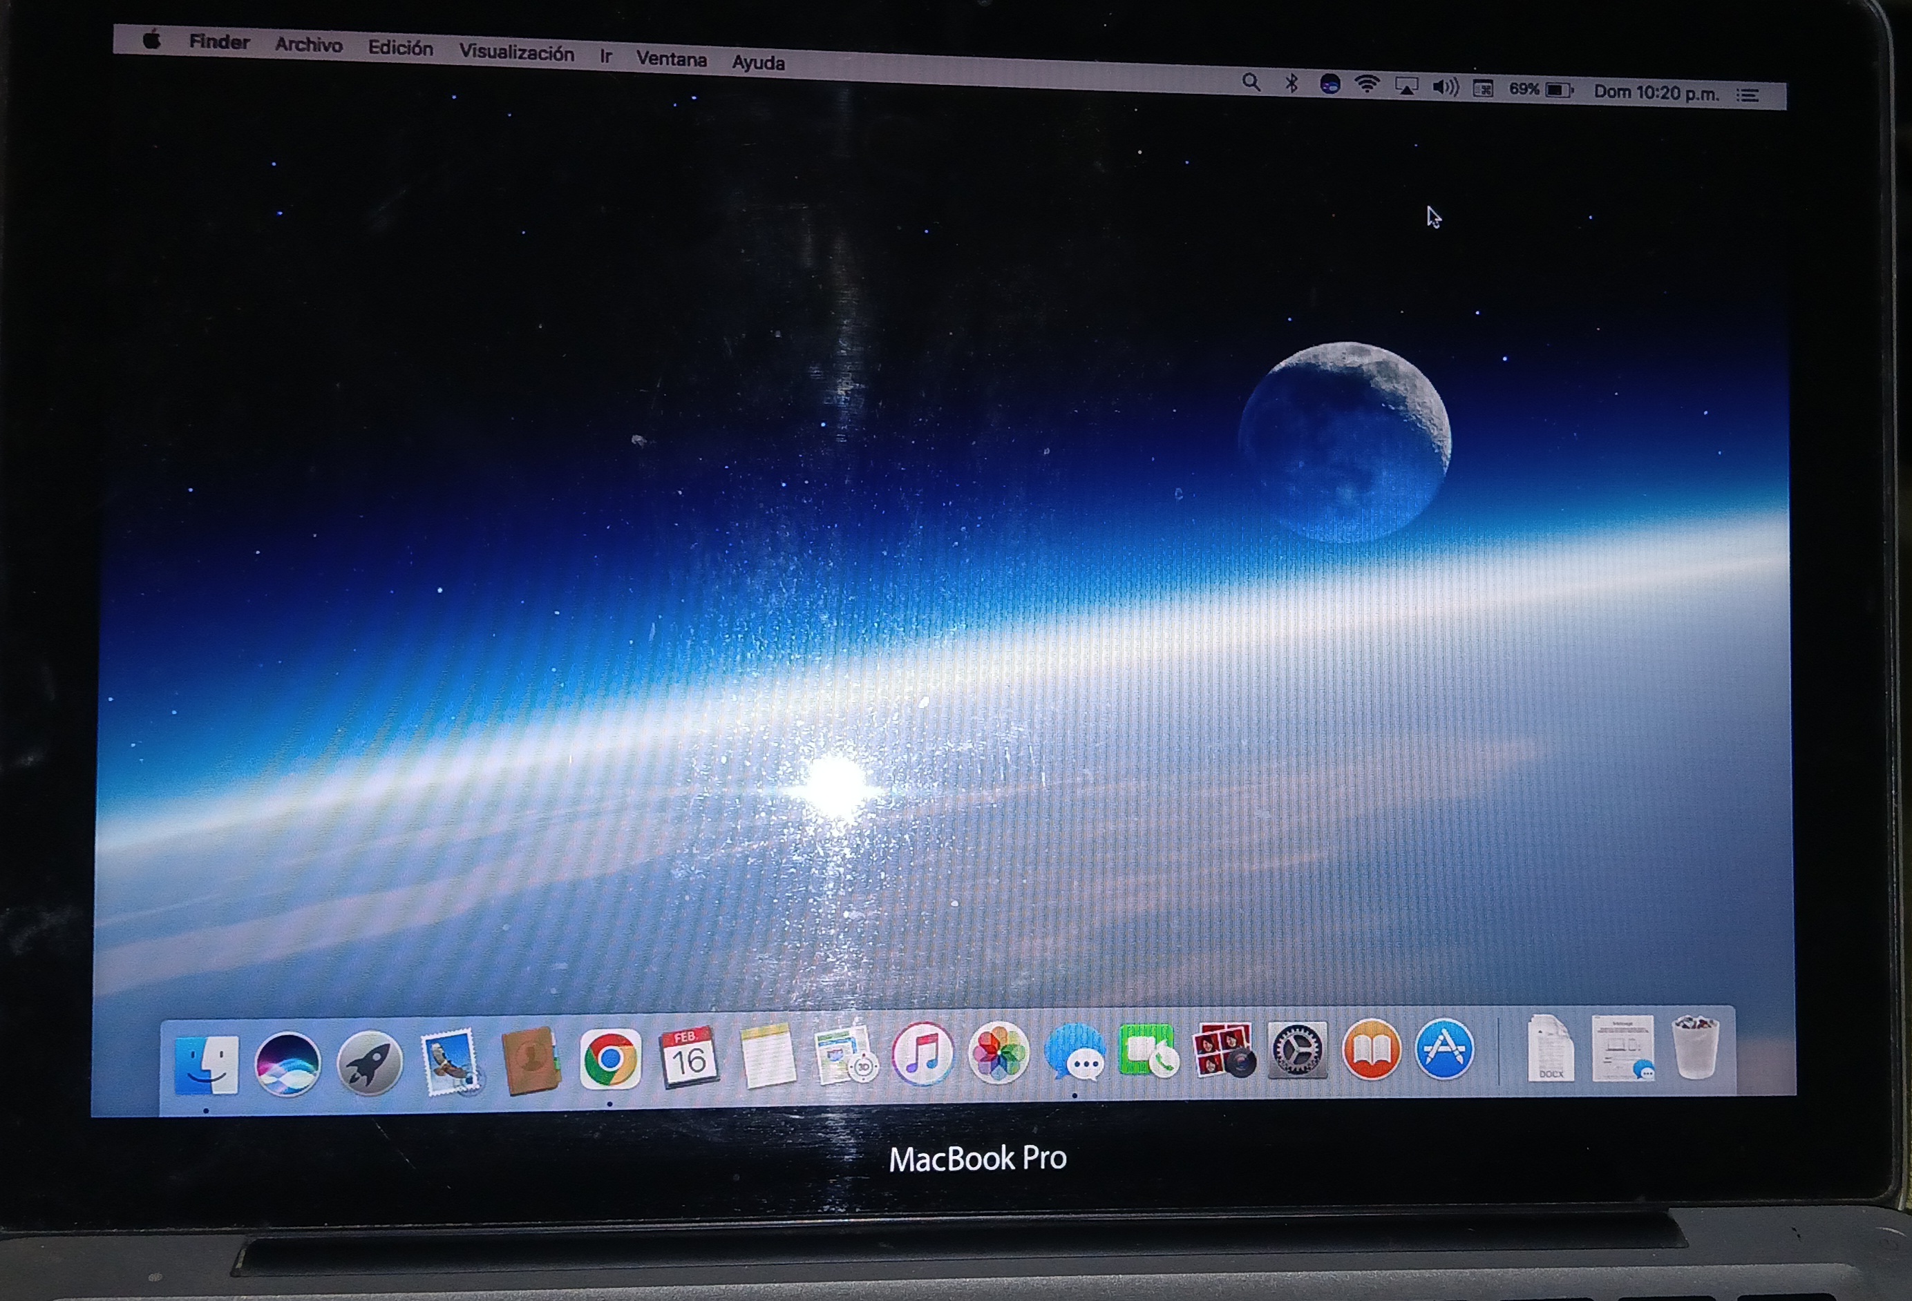
Task: Open the AirPlay display menu
Action: pos(1406,86)
